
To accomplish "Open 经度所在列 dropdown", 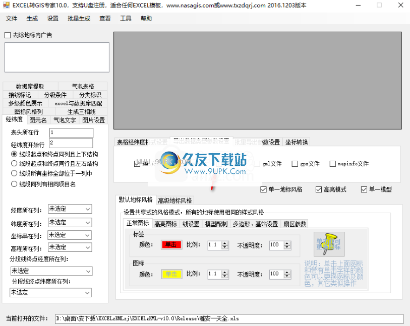I will [x=70, y=209].
